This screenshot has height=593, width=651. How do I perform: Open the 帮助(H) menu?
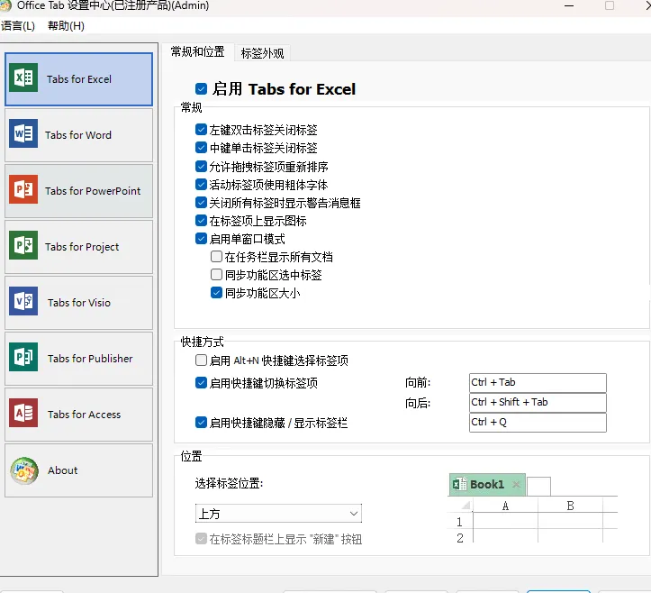point(66,26)
